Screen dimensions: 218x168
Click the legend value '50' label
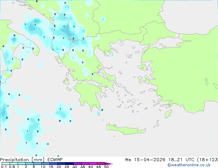coord(106,167)
